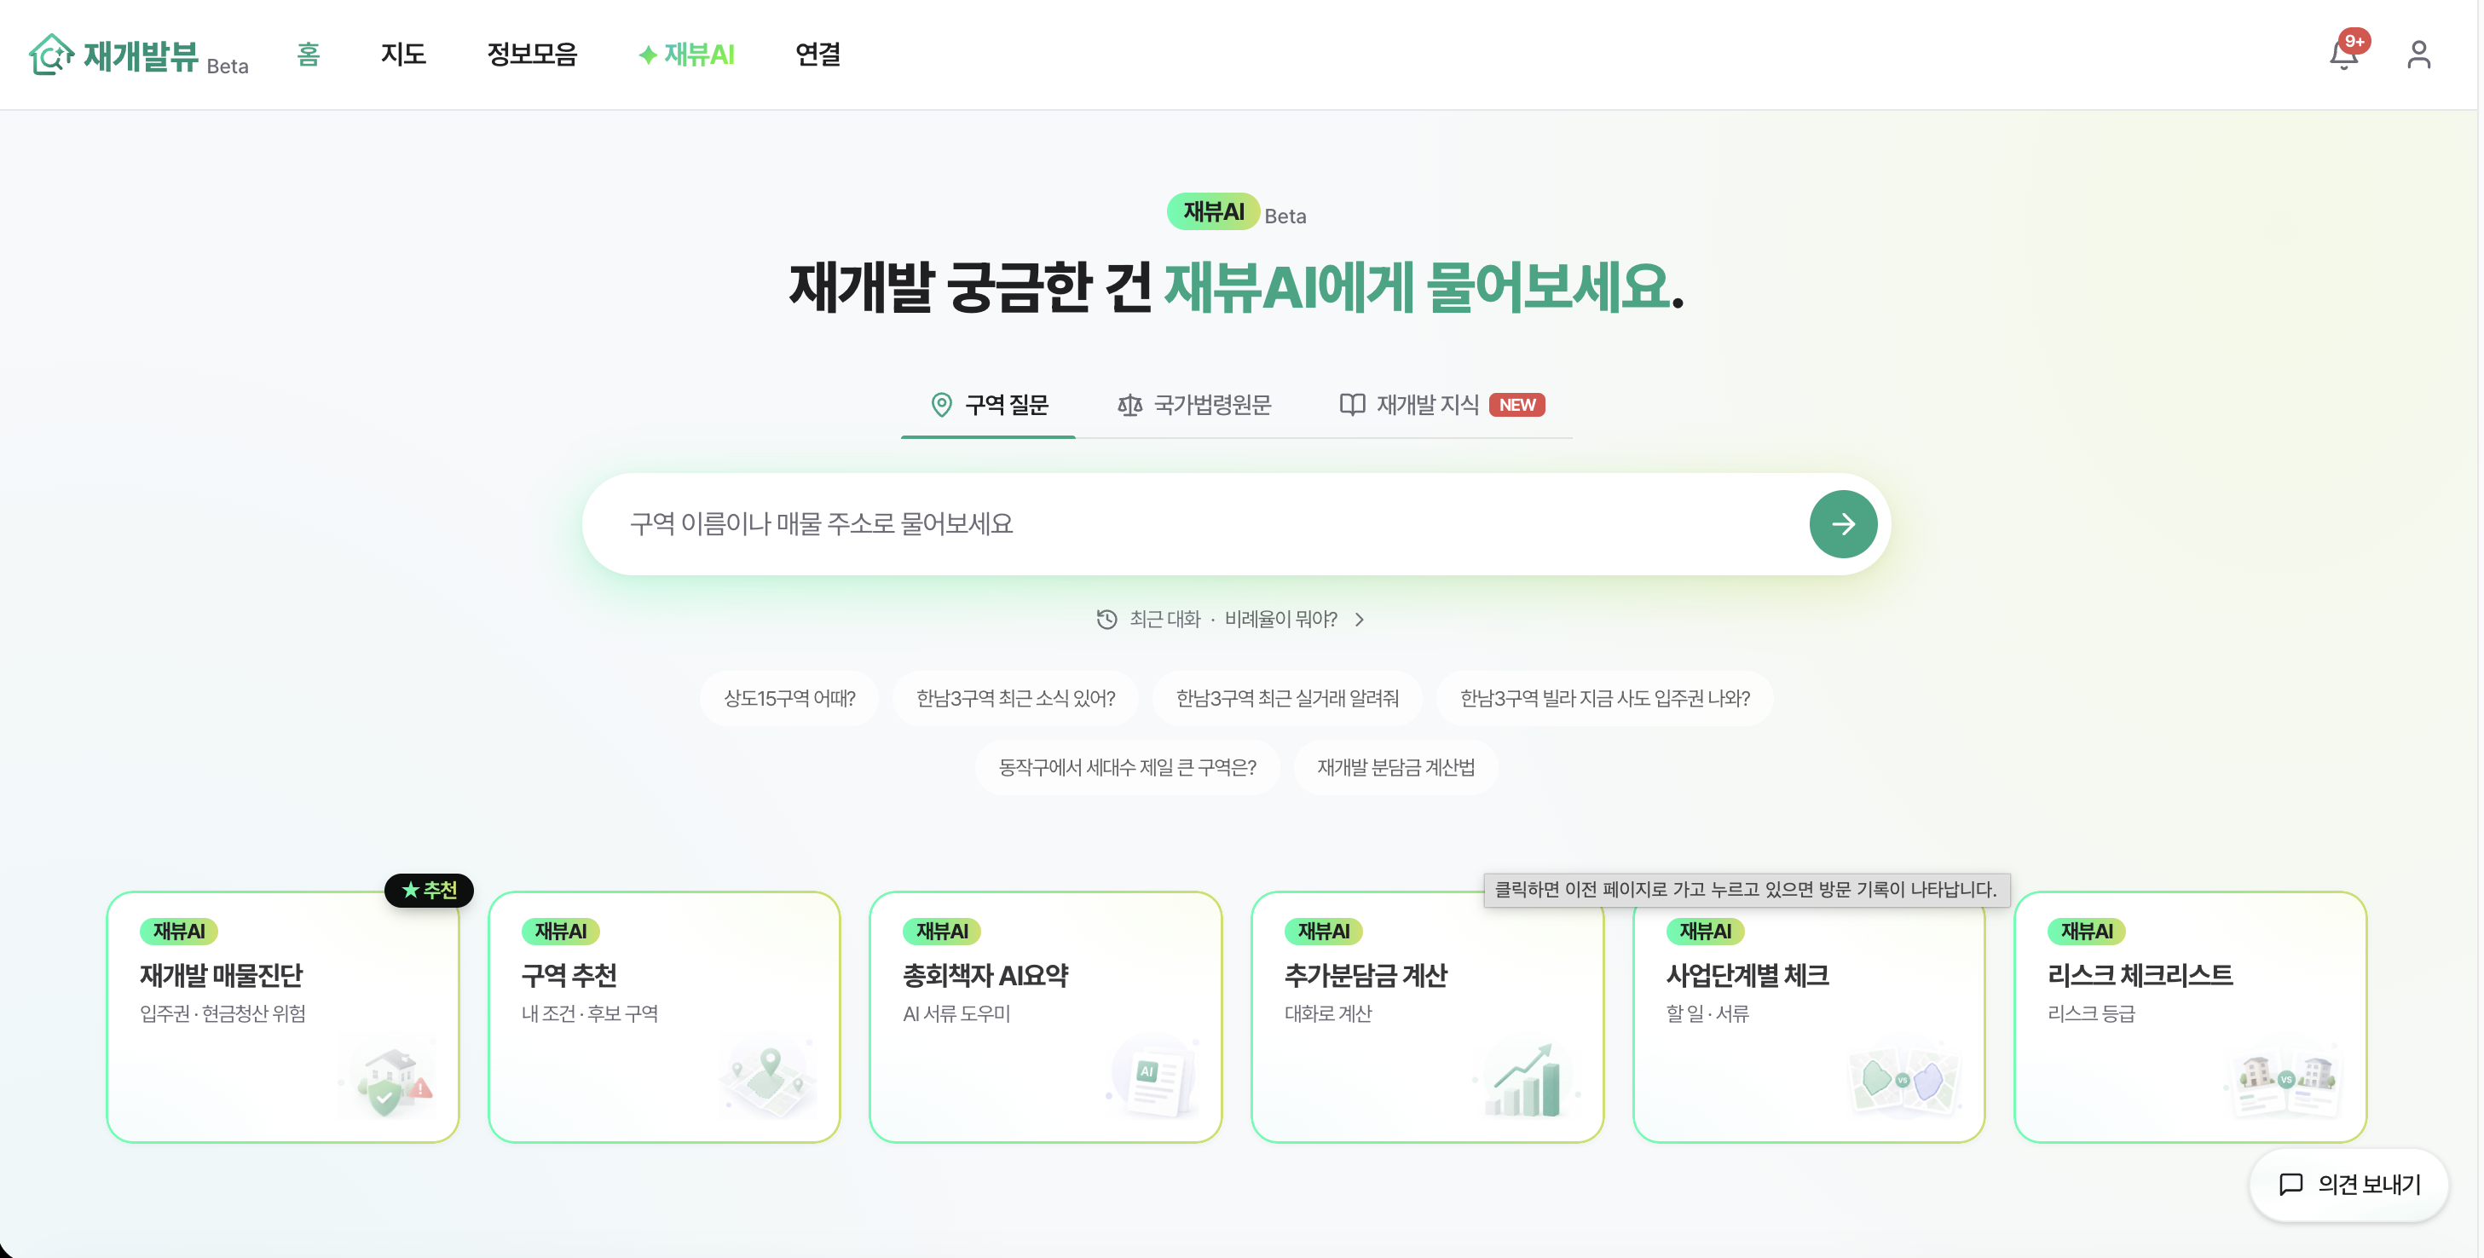Click the 대화로 계산 subtitle
This screenshot has width=2484, height=1258.
point(1328,1013)
